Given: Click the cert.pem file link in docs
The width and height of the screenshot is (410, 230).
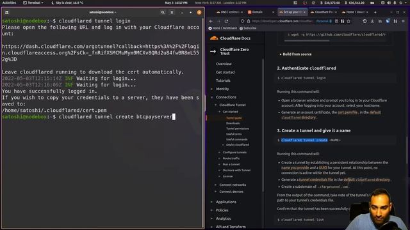Looking at the screenshot, I should (x=347, y=112).
